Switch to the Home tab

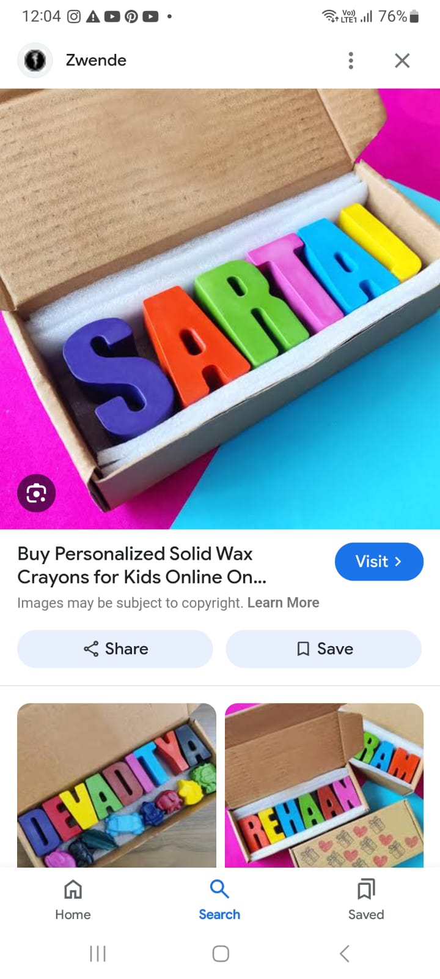click(73, 900)
